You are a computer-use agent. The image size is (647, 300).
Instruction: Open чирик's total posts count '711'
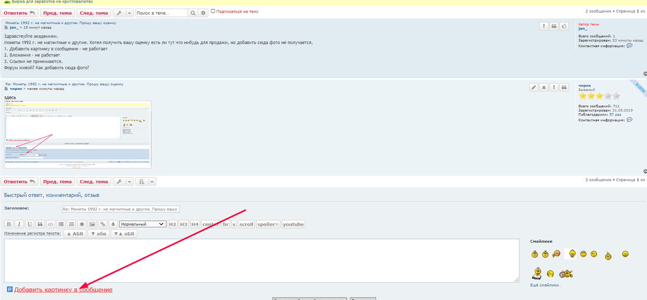point(616,106)
